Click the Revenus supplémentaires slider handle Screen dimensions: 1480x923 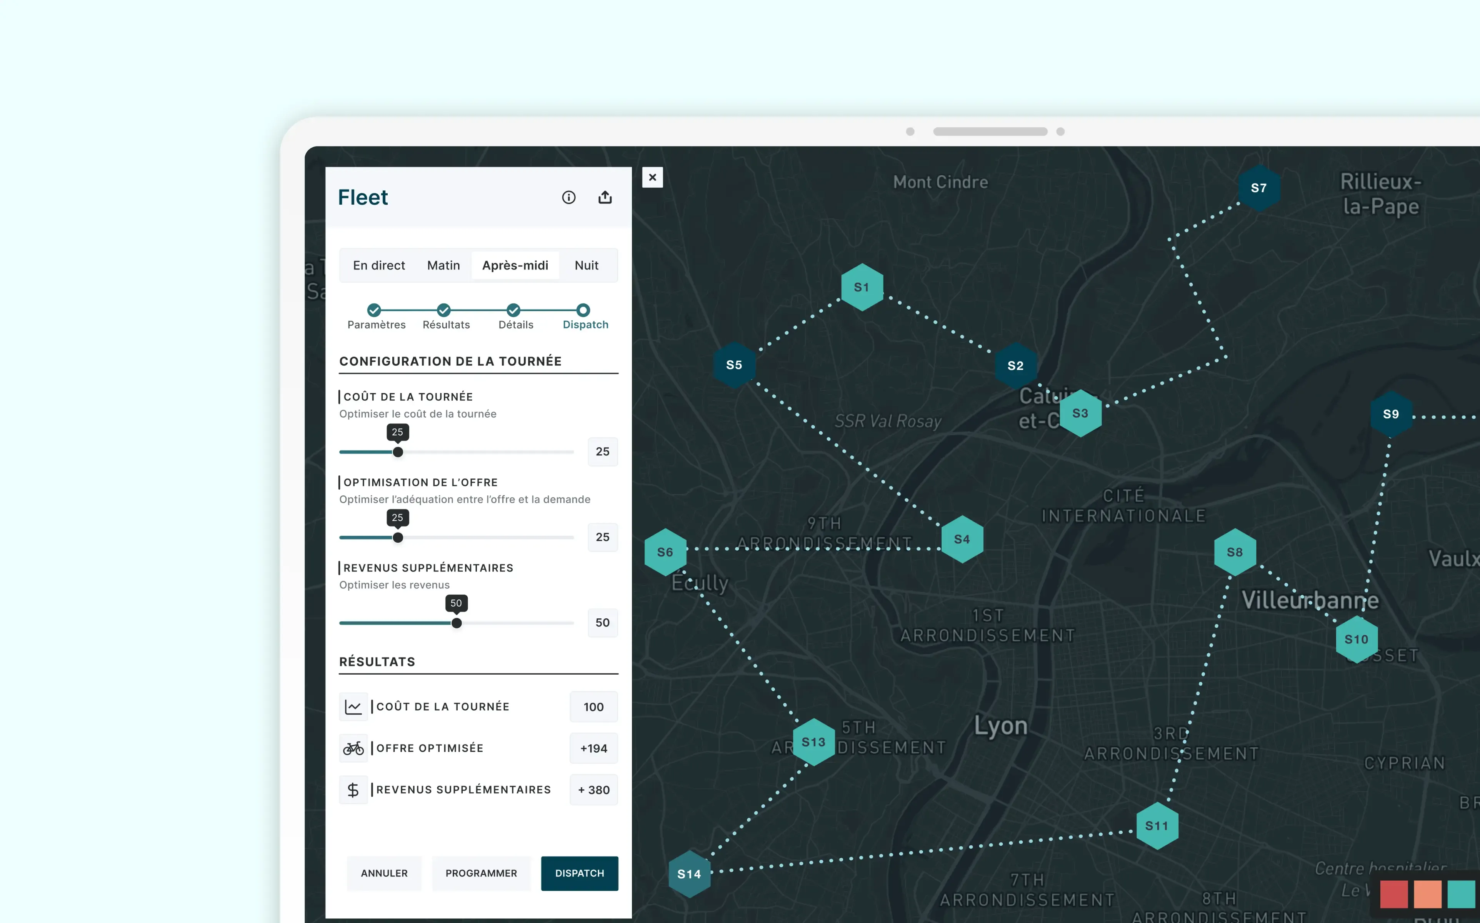point(457,623)
